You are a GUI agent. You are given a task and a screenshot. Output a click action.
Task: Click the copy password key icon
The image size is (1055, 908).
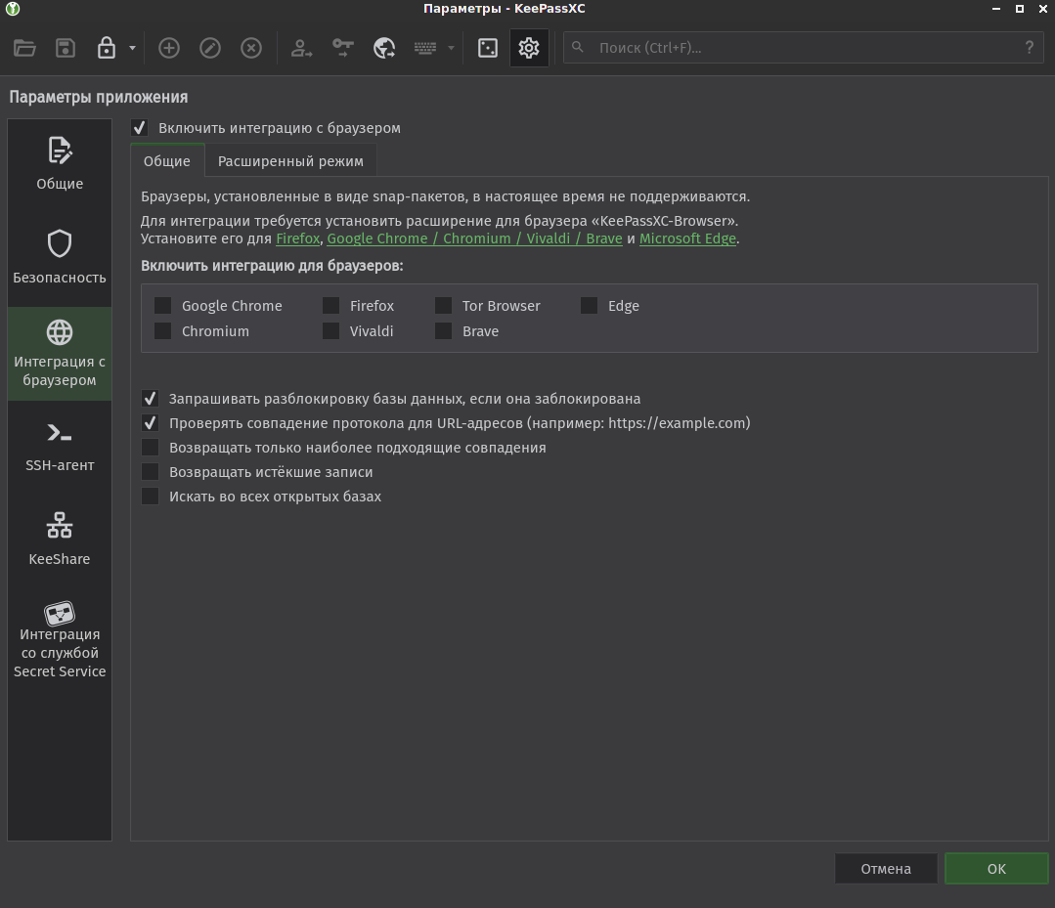click(x=342, y=47)
